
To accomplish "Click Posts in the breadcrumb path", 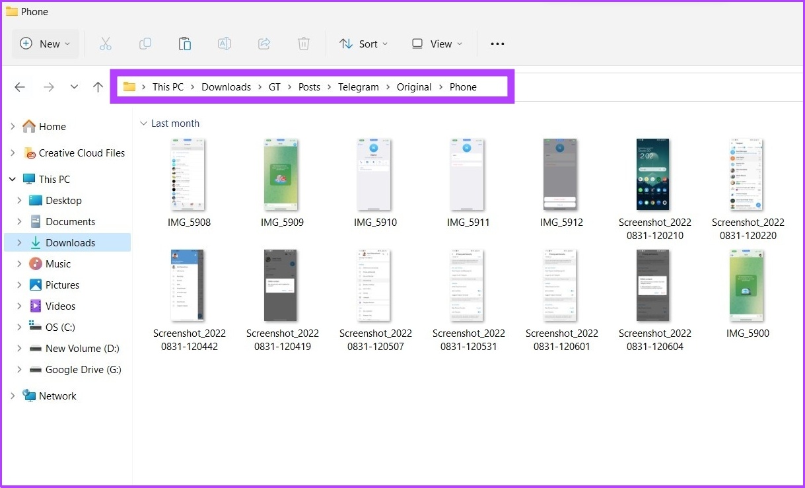I will click(309, 87).
